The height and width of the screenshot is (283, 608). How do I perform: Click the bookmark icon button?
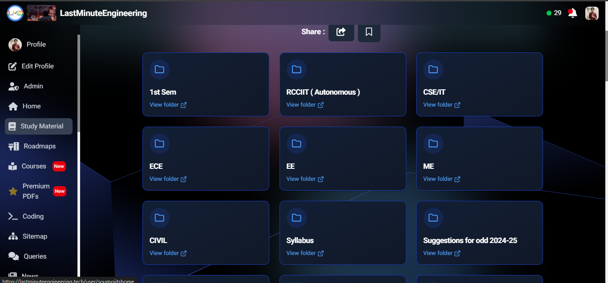pyautogui.click(x=369, y=32)
